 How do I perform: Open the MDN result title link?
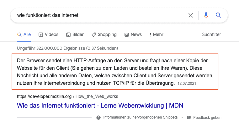tap(100, 105)
